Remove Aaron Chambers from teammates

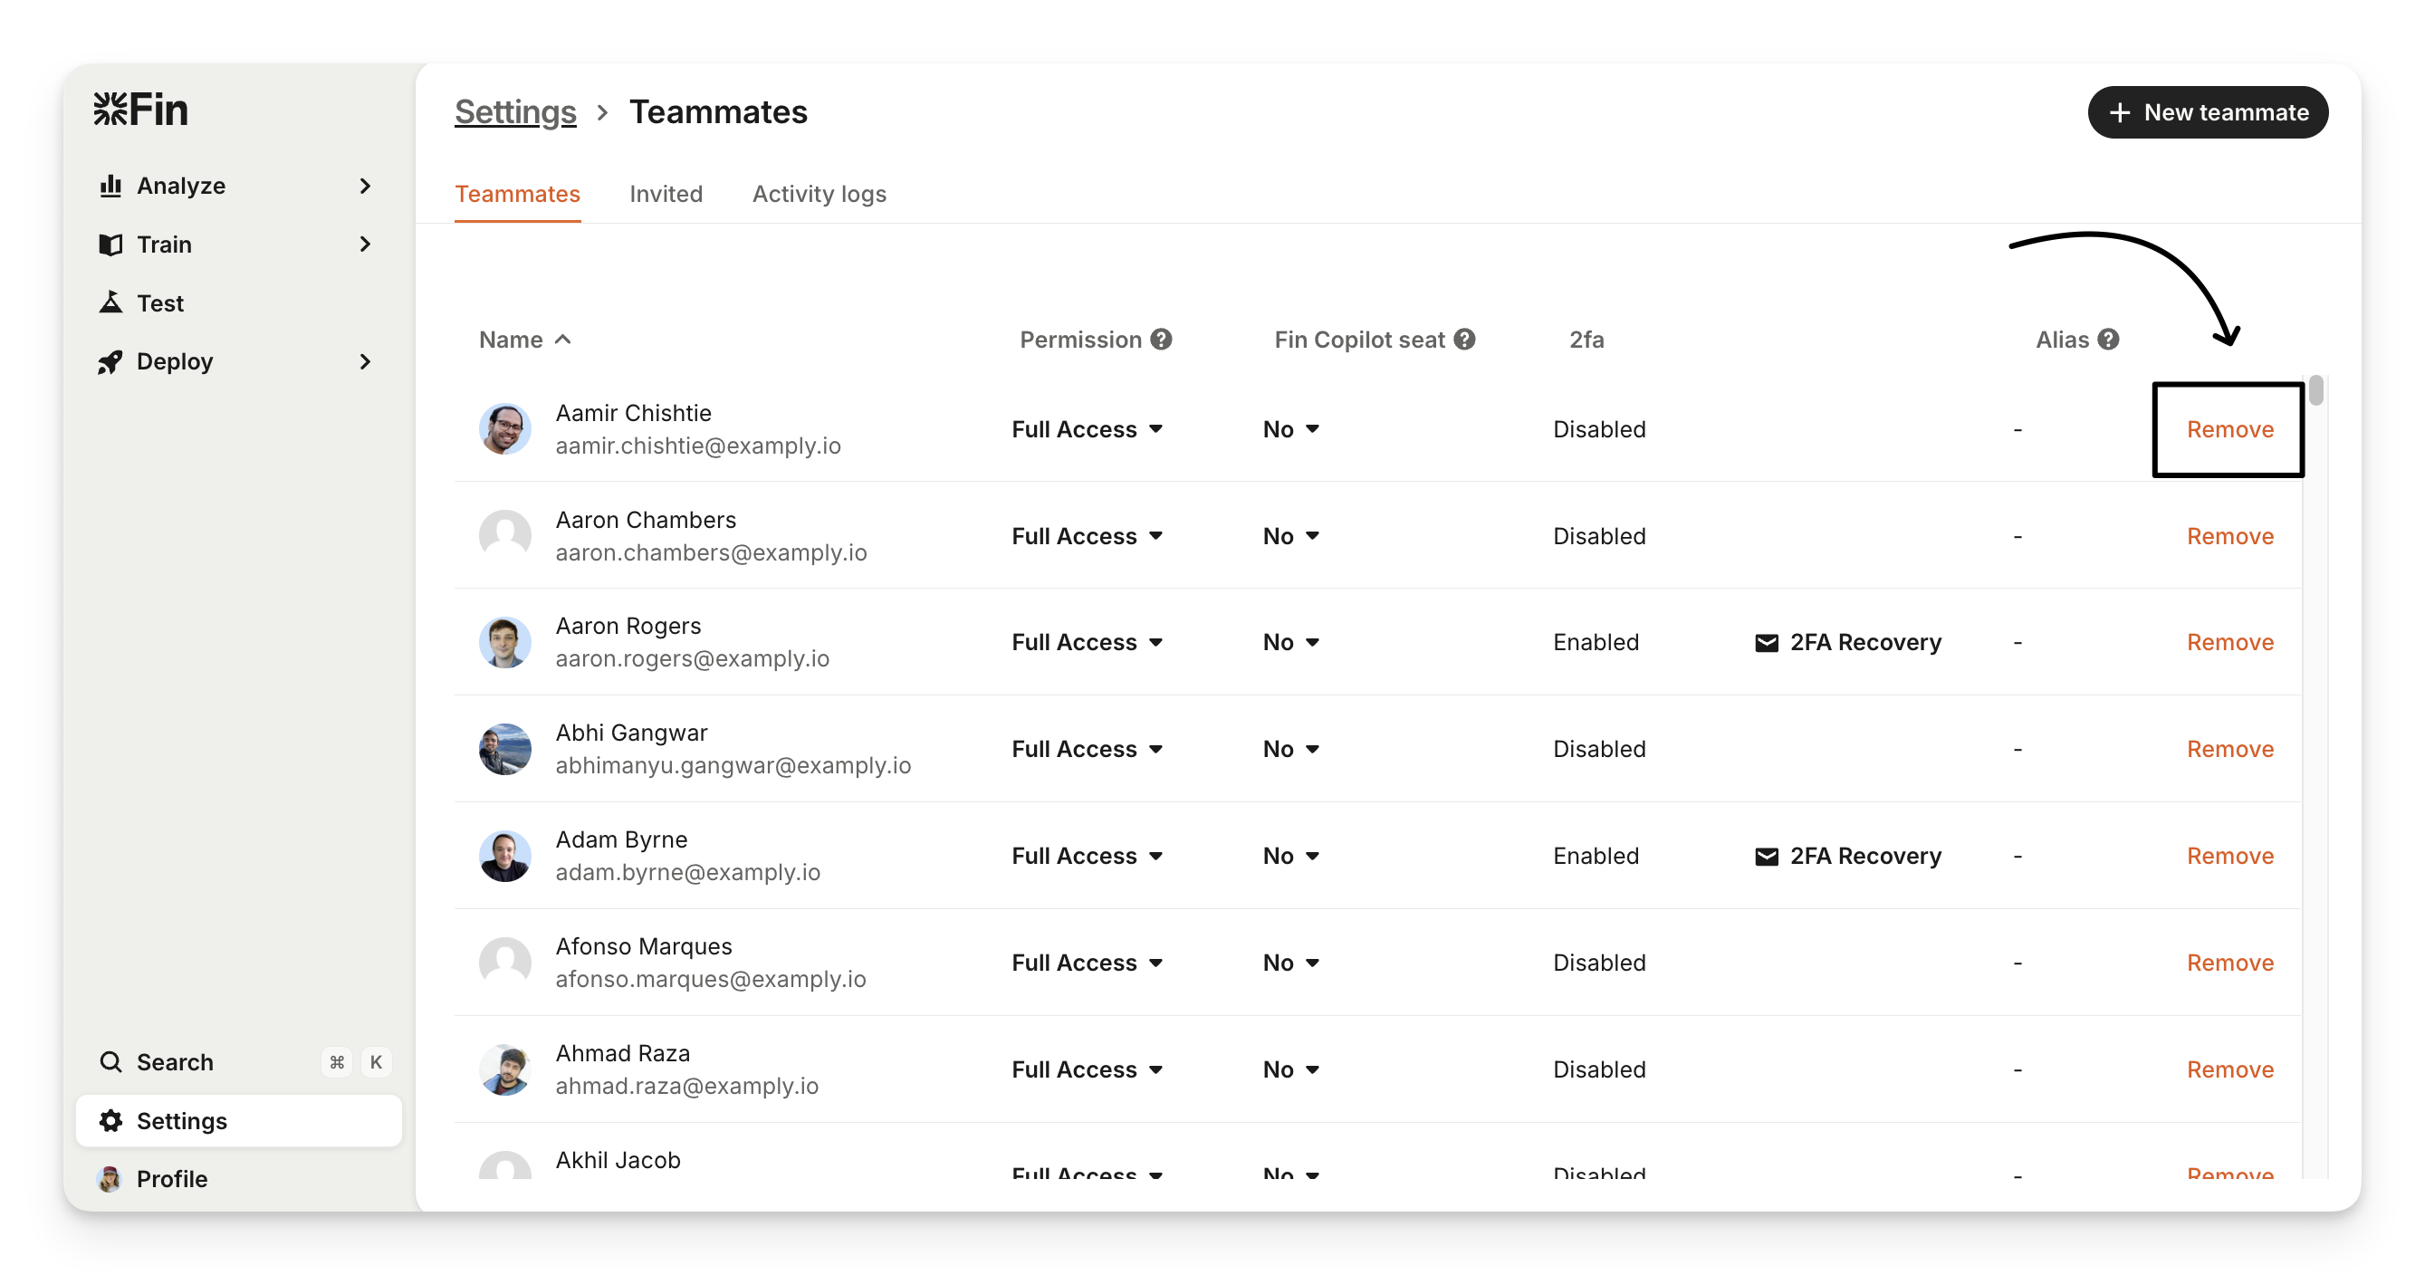coord(2229,536)
